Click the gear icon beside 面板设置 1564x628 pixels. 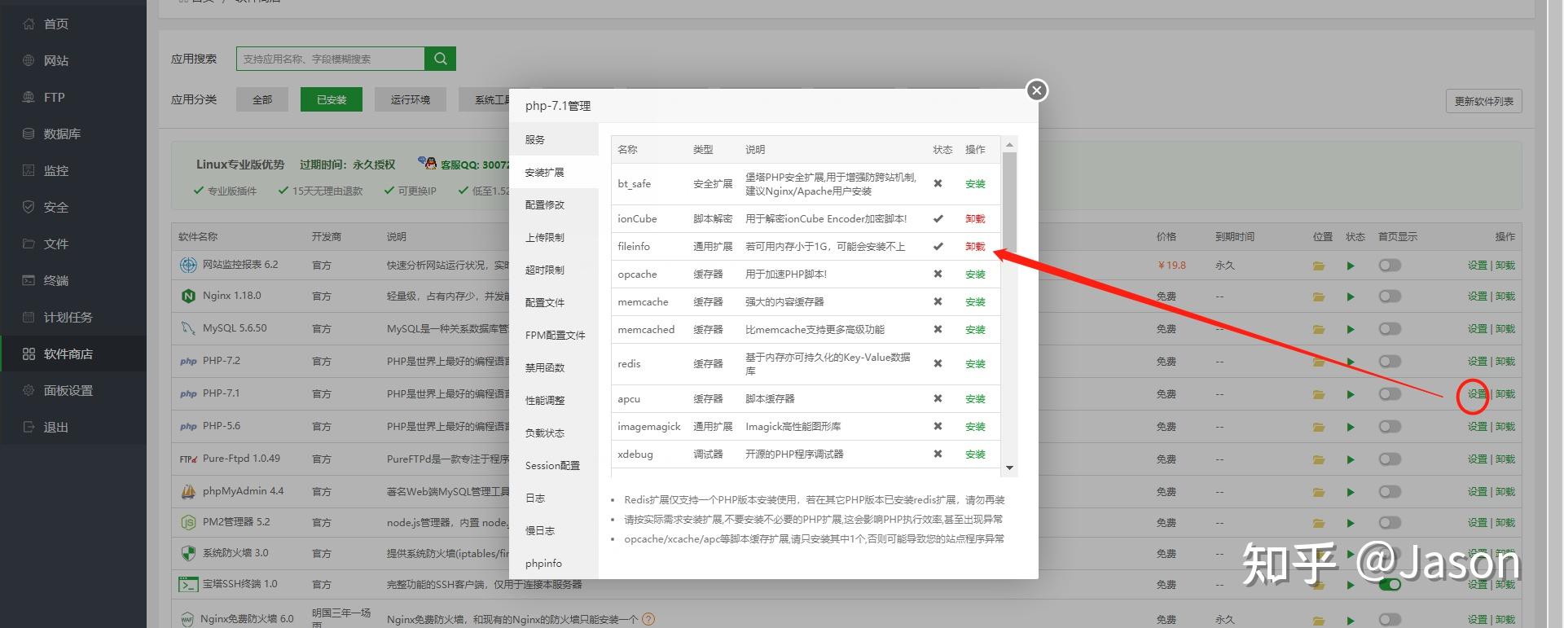click(x=29, y=390)
